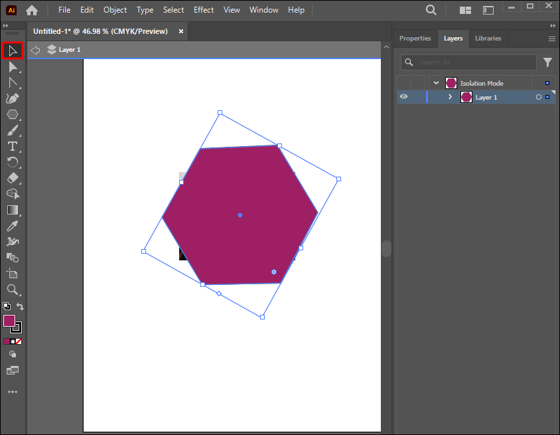
Task: Collapse the Isolation Mode group
Action: 436,83
